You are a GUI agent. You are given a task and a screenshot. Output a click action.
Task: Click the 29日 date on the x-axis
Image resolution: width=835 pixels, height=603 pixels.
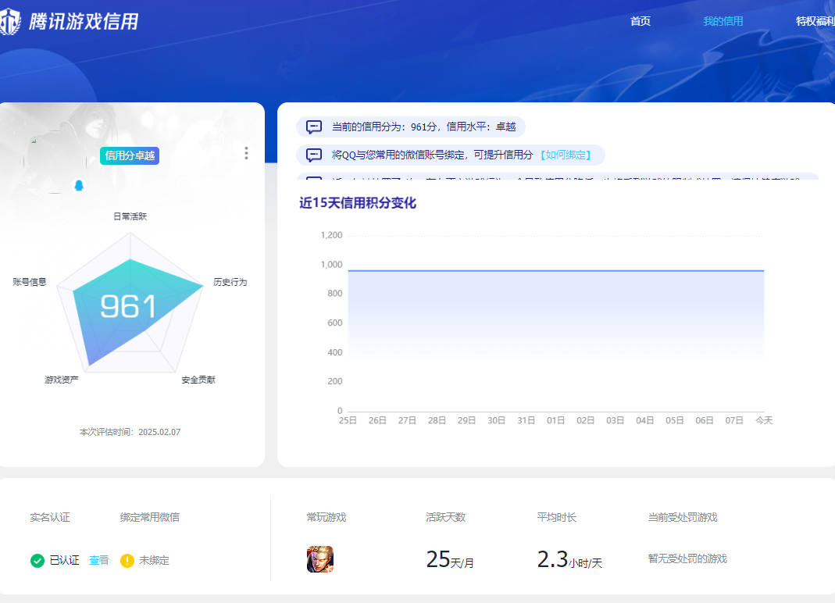pyautogui.click(x=467, y=421)
